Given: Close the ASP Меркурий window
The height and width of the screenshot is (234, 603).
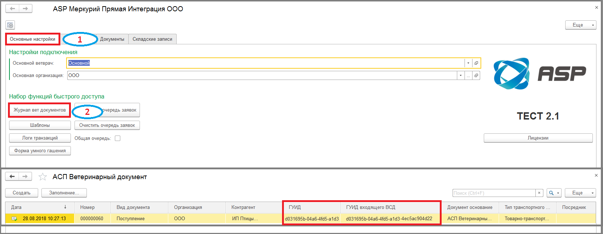Looking at the screenshot, I should coord(596,7).
